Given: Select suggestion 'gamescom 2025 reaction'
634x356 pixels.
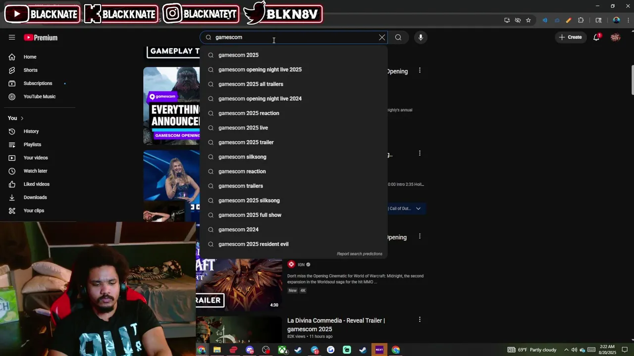Looking at the screenshot, I should click(x=293, y=113).
